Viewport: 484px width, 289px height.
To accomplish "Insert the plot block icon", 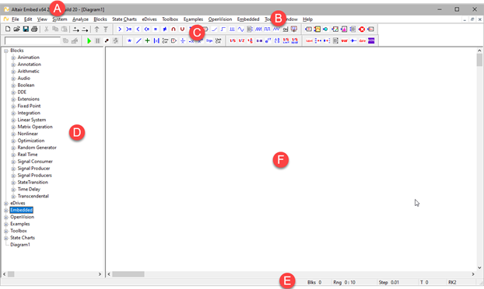I will [317, 29].
